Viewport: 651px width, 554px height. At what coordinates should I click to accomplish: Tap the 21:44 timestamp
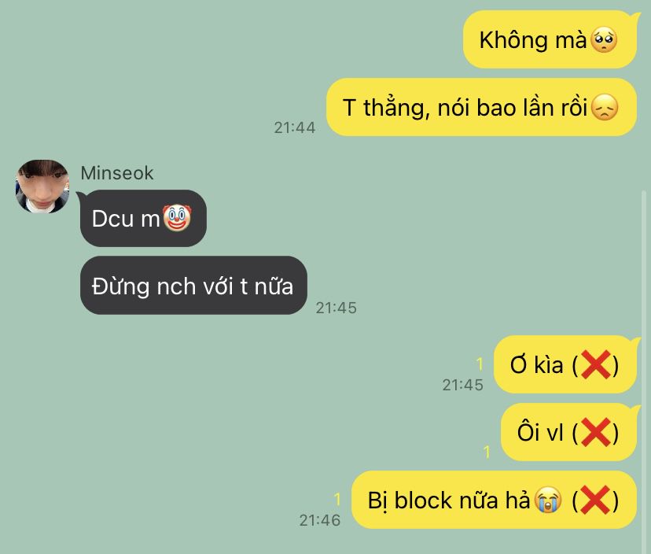tap(295, 127)
